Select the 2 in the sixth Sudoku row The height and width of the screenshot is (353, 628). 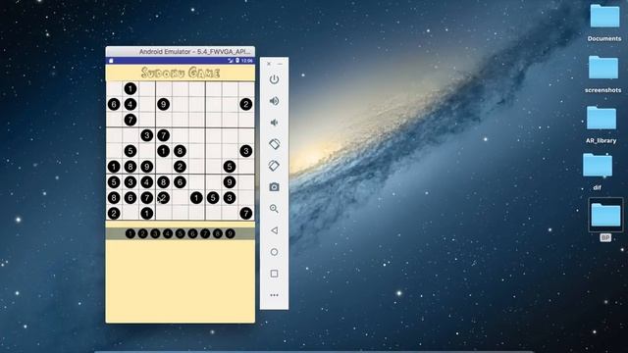pos(180,167)
